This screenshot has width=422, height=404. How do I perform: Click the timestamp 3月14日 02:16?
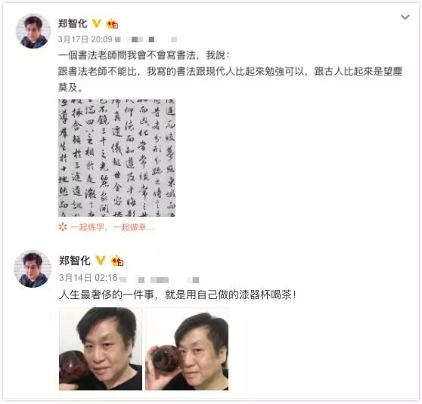(88, 278)
